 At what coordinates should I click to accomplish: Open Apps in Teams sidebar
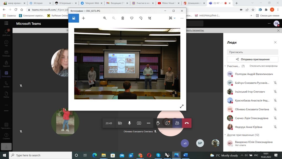(x=6, y=126)
